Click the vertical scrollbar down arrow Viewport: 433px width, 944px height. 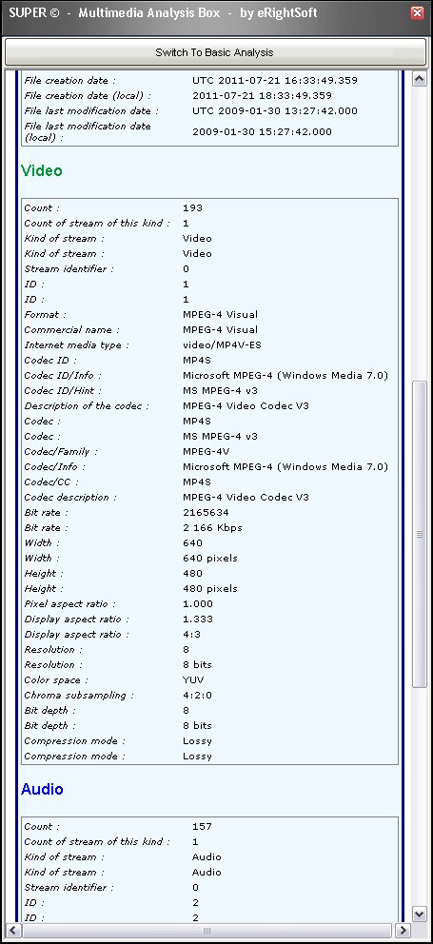point(420,914)
